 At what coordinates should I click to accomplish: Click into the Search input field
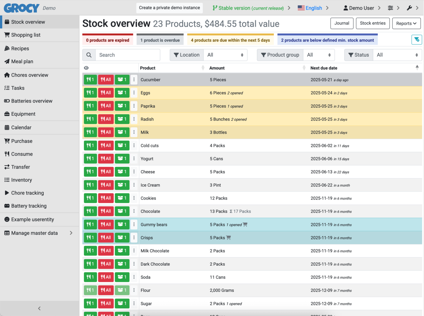[127, 55]
